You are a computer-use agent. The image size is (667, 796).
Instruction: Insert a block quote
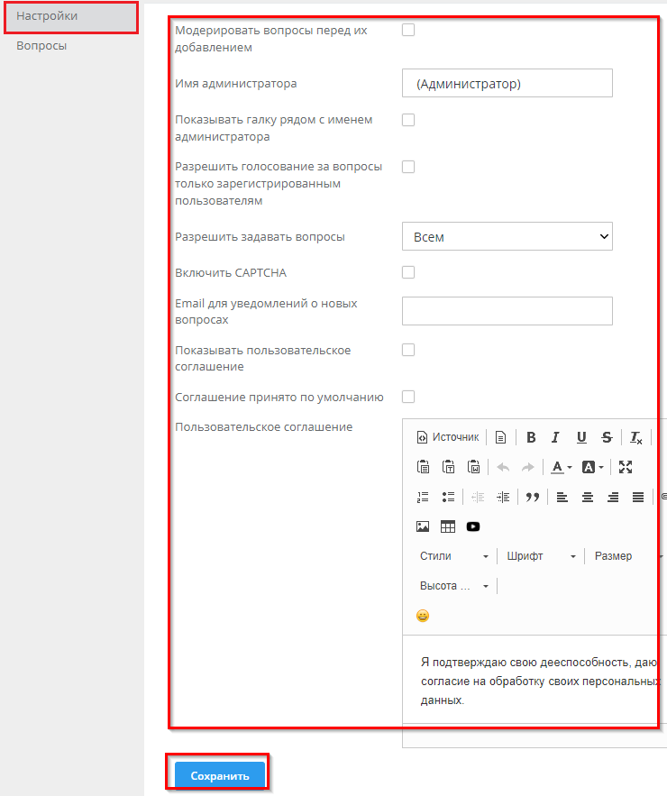pyautogui.click(x=532, y=497)
